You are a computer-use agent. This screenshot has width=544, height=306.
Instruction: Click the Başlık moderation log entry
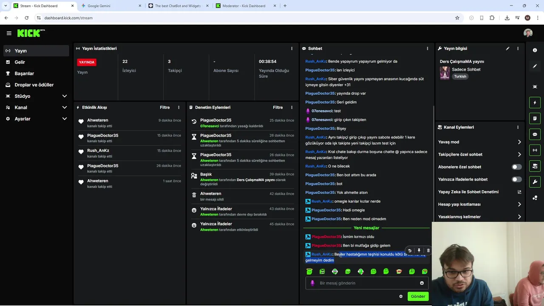pos(242,179)
